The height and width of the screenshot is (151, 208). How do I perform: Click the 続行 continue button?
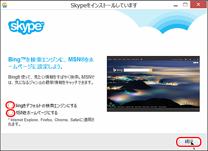click(x=189, y=141)
